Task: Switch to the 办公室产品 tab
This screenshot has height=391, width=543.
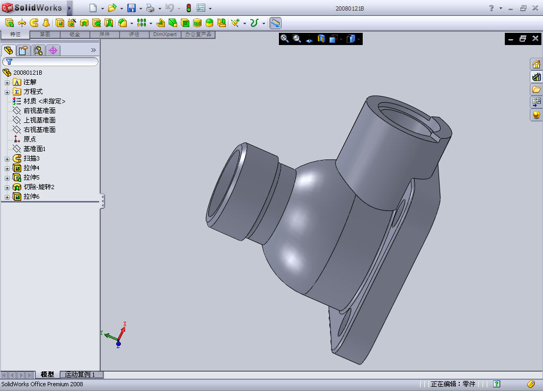Action: (198, 34)
